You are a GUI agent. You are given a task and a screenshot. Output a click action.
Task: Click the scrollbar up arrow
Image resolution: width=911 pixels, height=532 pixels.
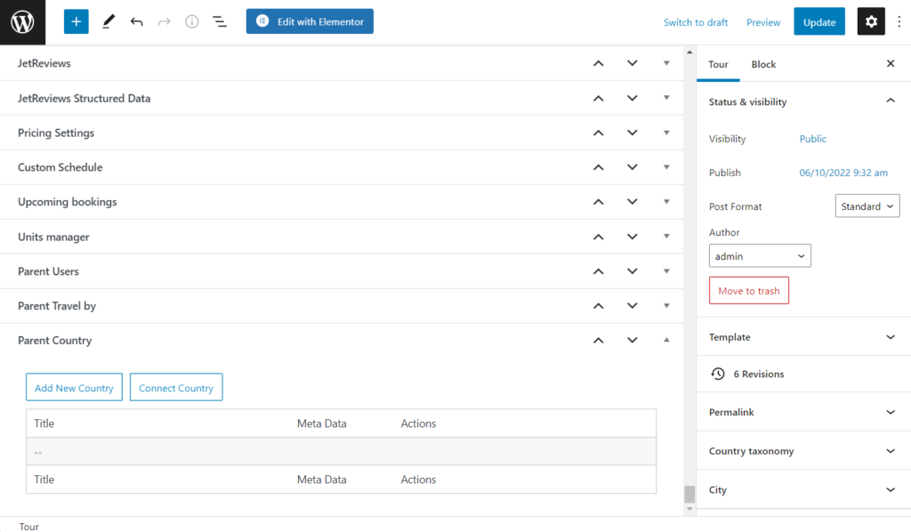tap(689, 52)
